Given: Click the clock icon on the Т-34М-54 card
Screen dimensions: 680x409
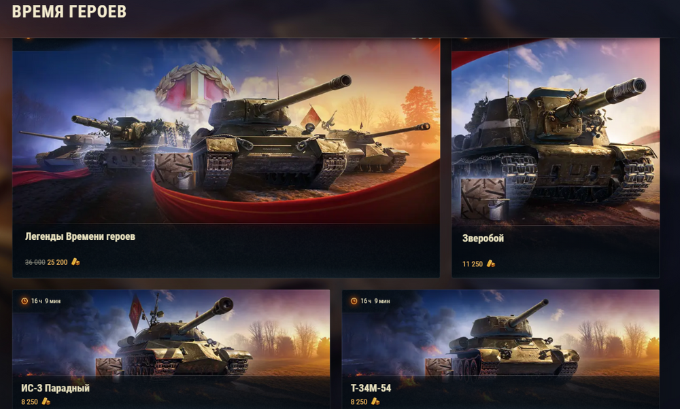Looking at the screenshot, I should coord(354,301).
